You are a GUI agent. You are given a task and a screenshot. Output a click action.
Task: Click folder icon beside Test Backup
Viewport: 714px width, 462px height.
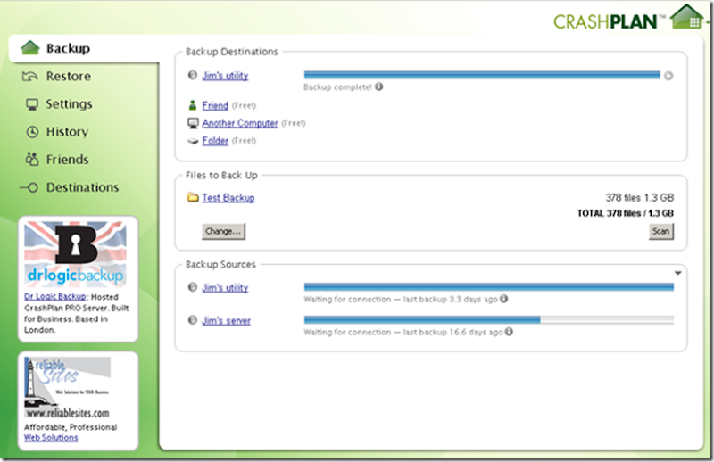coord(193,197)
